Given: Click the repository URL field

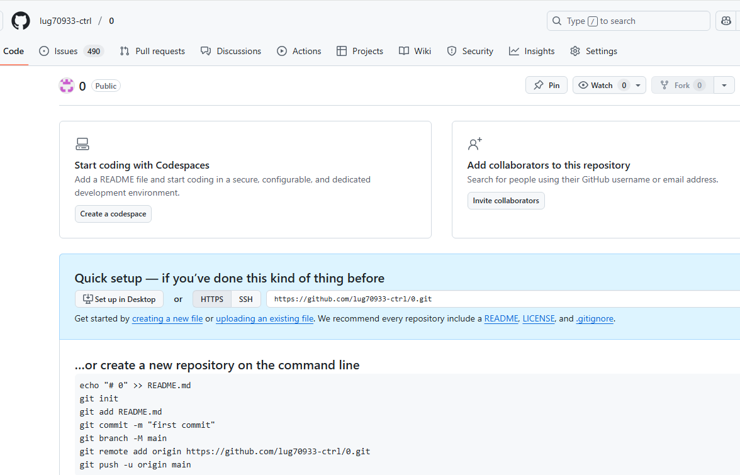Looking at the screenshot, I should pyautogui.click(x=503, y=299).
